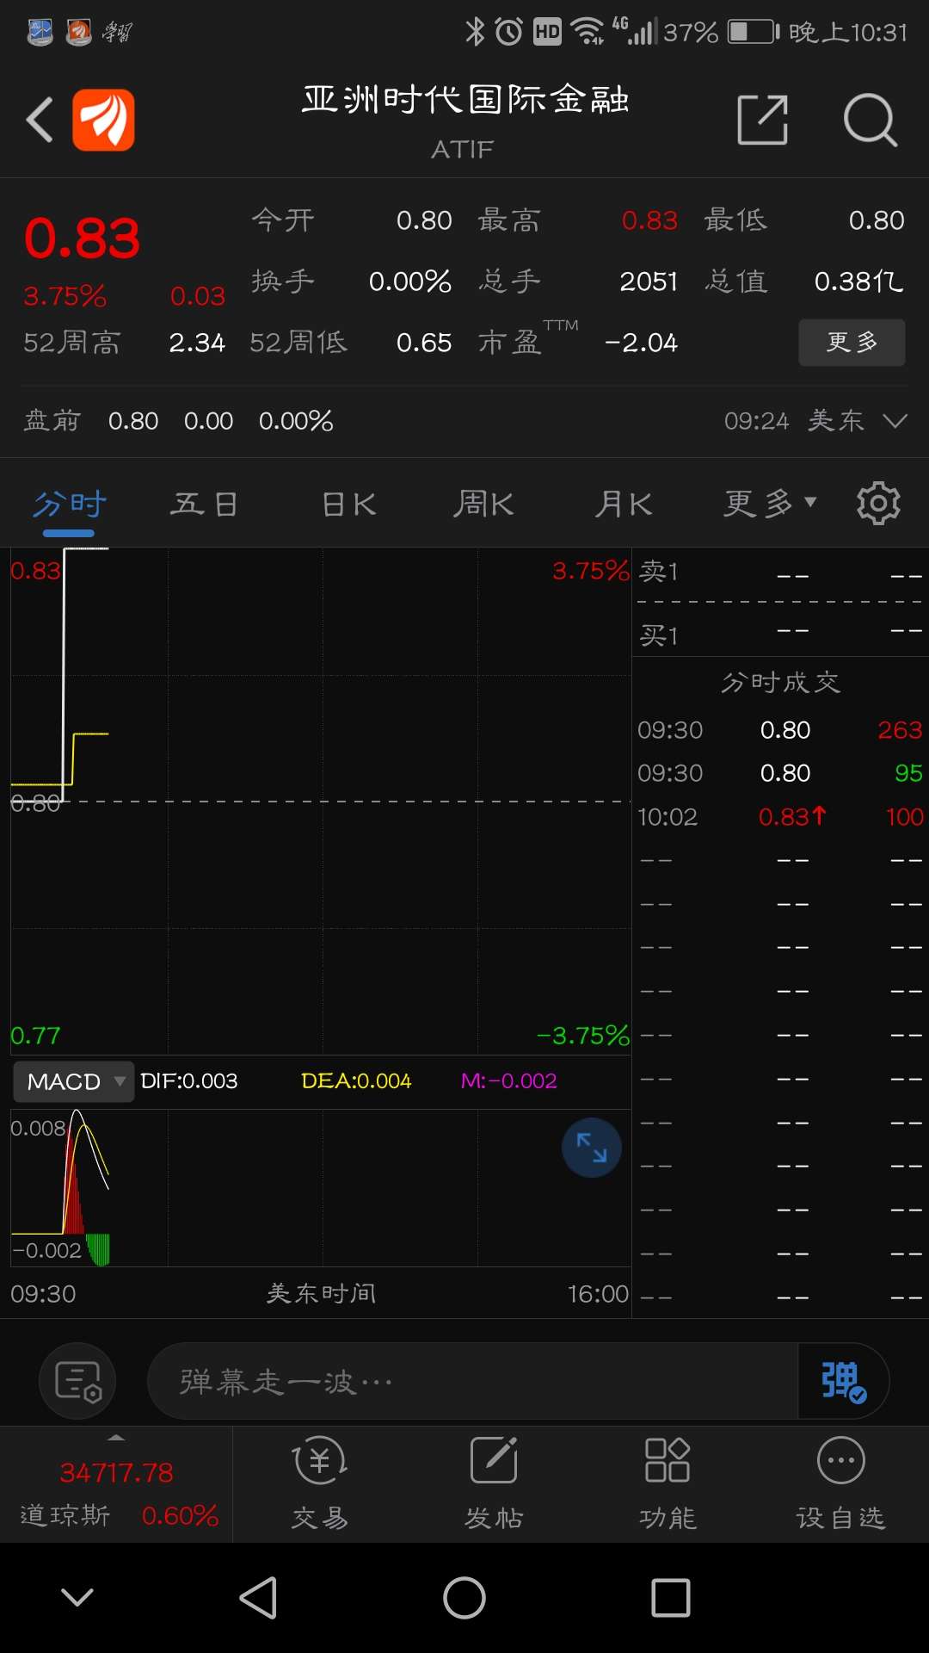The image size is (929, 1653).
Task: Open the share icon in header
Action: pos(763,120)
